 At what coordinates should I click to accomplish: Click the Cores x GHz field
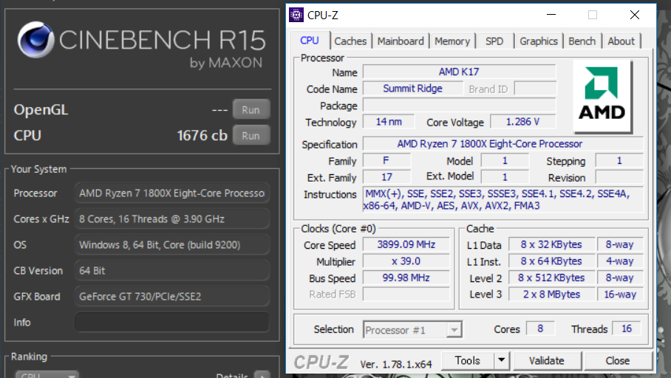172,219
